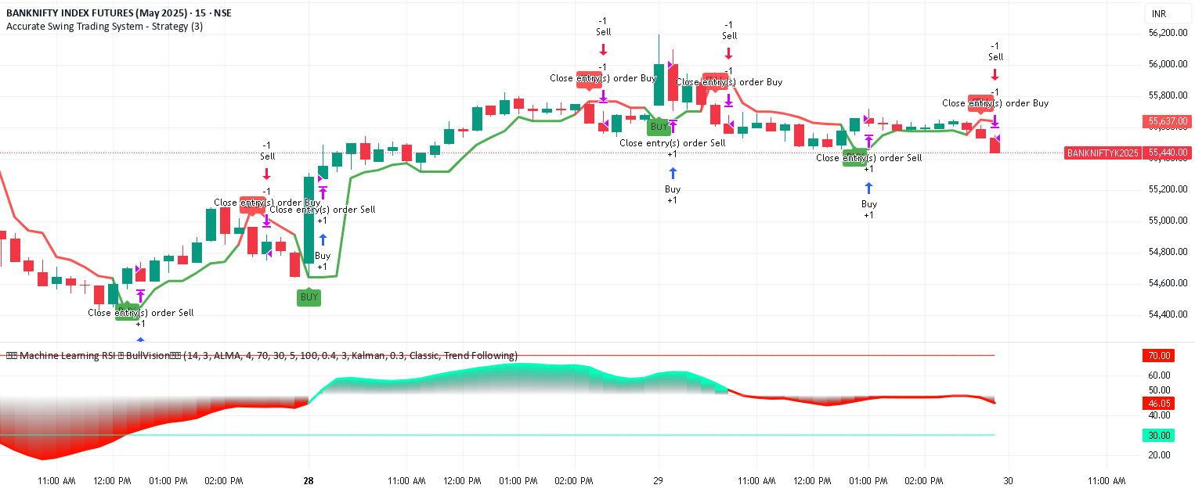Click date label 29 on time axis
The image size is (1195, 492).
[x=659, y=481]
